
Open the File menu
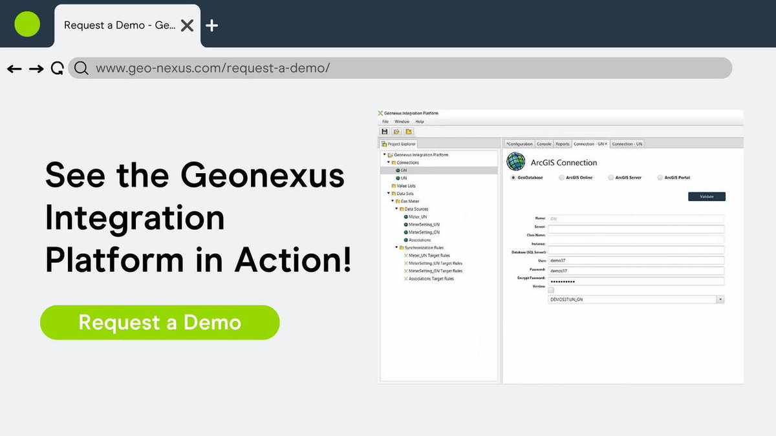click(385, 121)
